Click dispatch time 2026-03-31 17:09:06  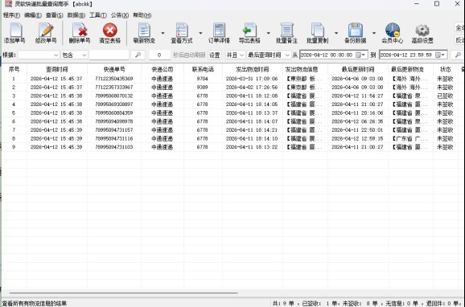click(x=252, y=79)
